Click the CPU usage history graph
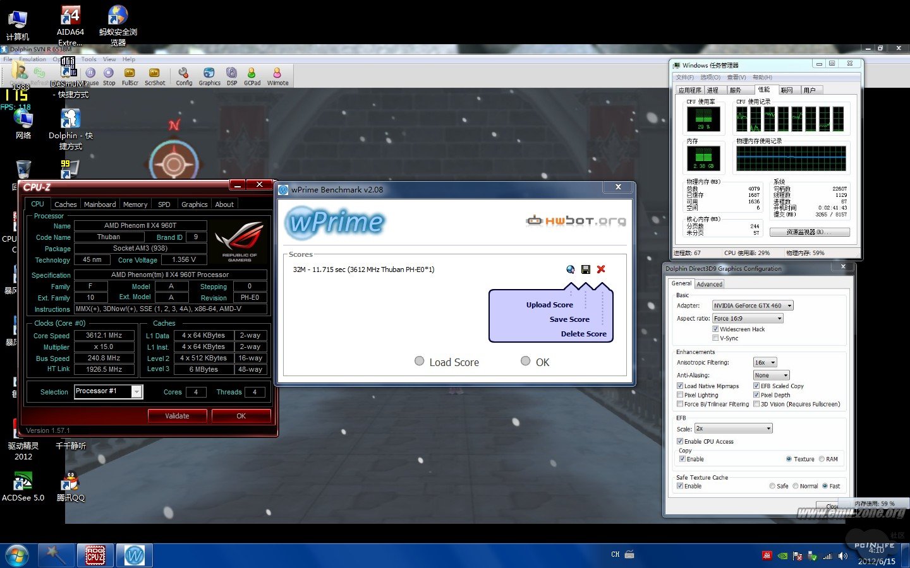The height and width of the screenshot is (568, 910). 790,119
